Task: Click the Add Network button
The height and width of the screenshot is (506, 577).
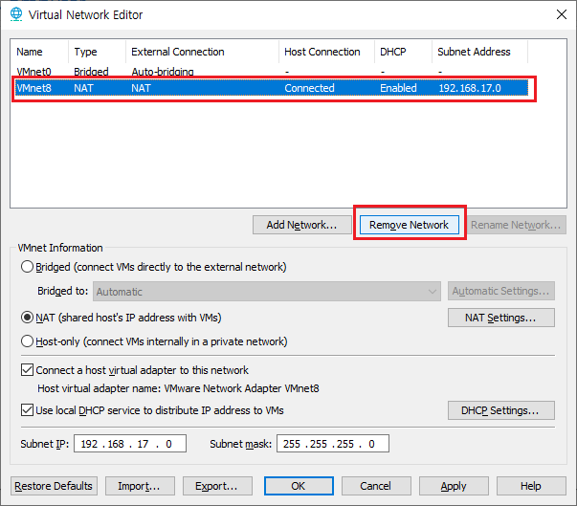Action: 301,225
